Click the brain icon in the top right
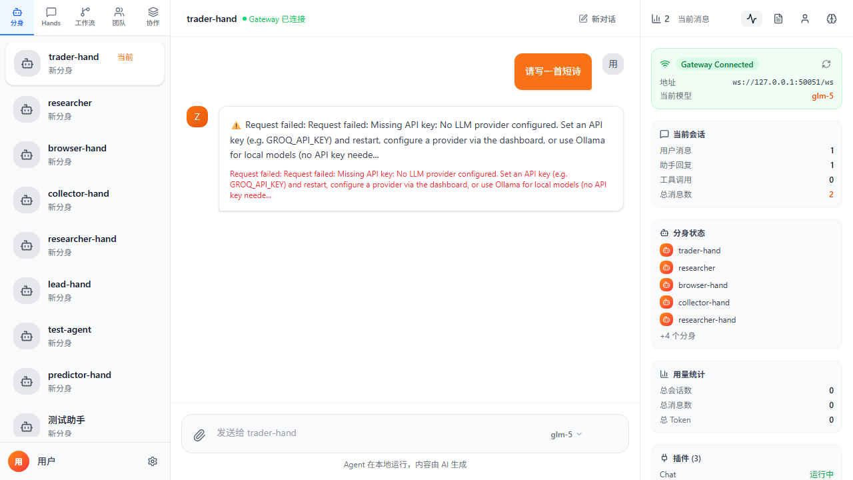This screenshot has width=853, height=480. click(x=832, y=19)
